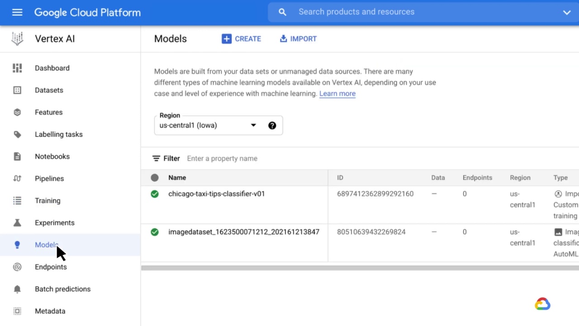579x326 pixels.
Task: Click the Dashboard sidebar icon
Action: 17,68
